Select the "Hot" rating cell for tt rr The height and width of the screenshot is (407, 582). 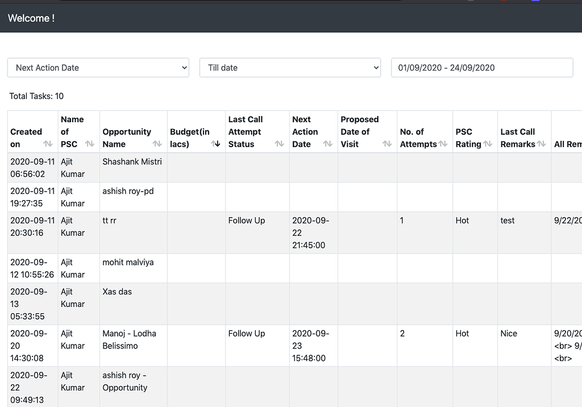(462, 221)
